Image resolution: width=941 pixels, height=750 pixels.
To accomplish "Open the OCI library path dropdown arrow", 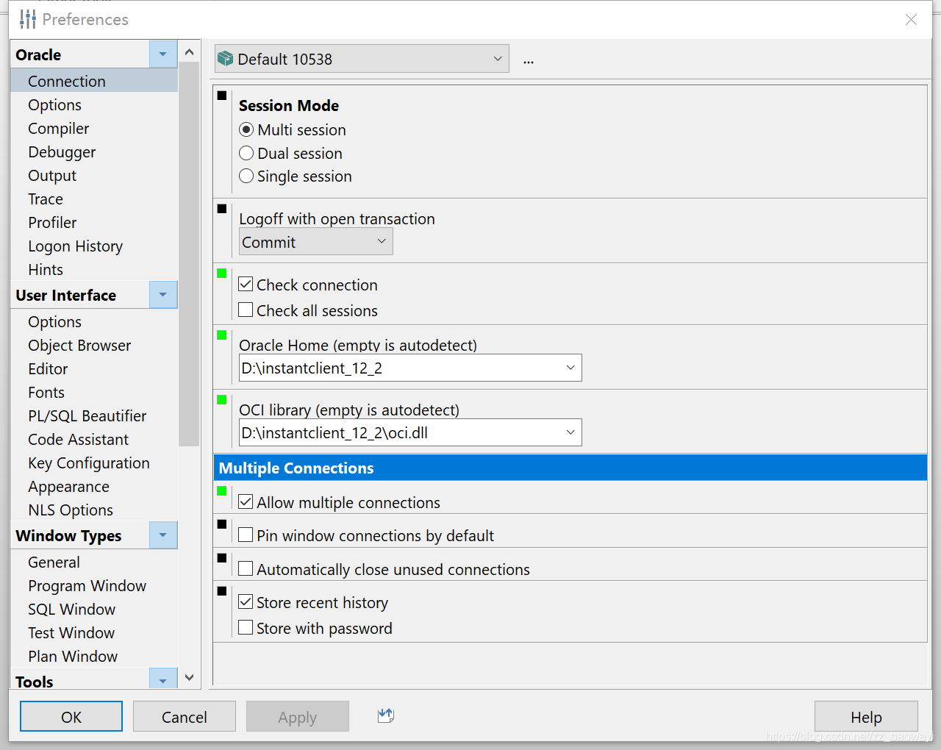I will (570, 432).
